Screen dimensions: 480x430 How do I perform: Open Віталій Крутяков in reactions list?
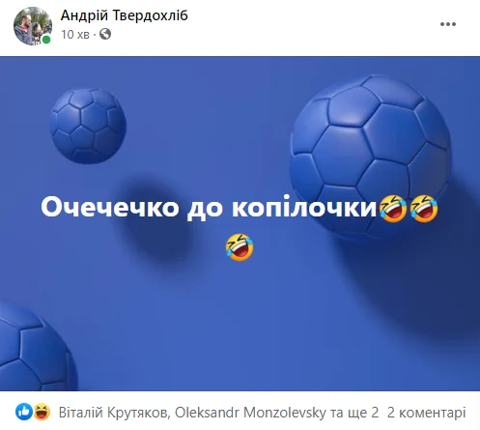pos(114,413)
